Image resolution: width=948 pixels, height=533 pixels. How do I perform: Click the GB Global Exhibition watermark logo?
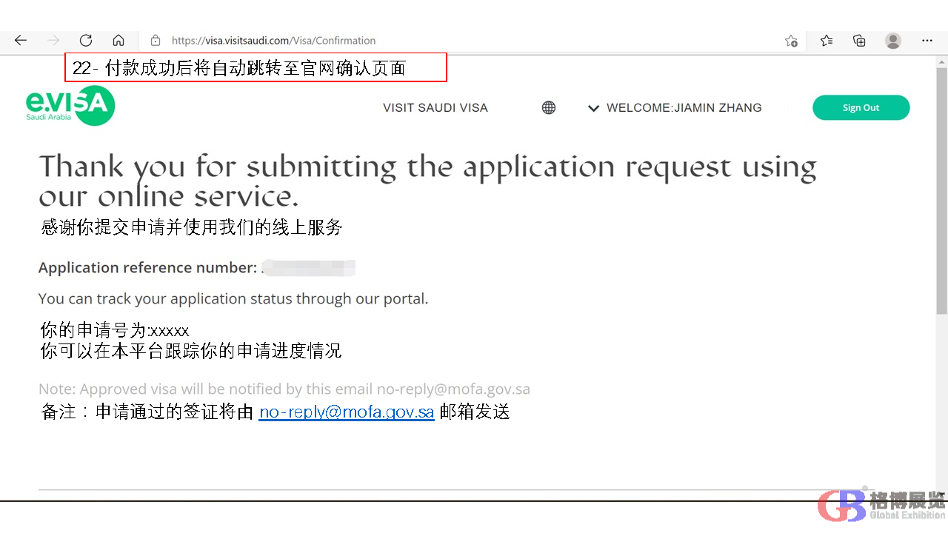coord(881,506)
